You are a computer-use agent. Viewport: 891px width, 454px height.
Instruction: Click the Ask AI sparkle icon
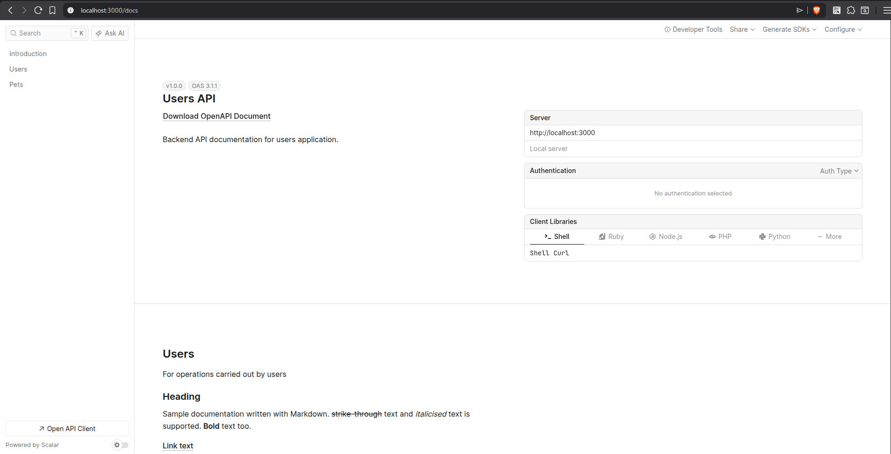[99, 33]
